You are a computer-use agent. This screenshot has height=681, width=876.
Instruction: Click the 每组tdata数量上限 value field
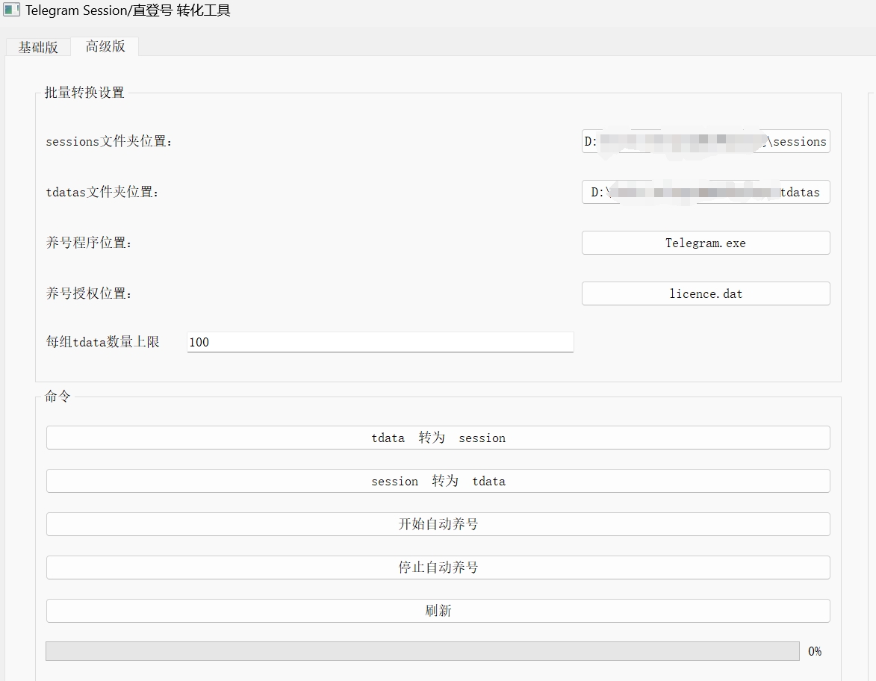point(380,342)
